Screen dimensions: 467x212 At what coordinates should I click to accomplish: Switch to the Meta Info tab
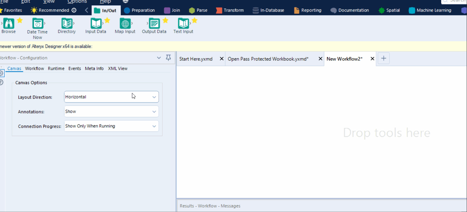point(94,68)
